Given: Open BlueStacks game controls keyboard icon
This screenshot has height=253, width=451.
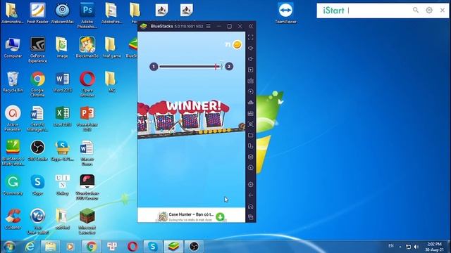Looking at the screenshot, I should pyautogui.click(x=251, y=81).
